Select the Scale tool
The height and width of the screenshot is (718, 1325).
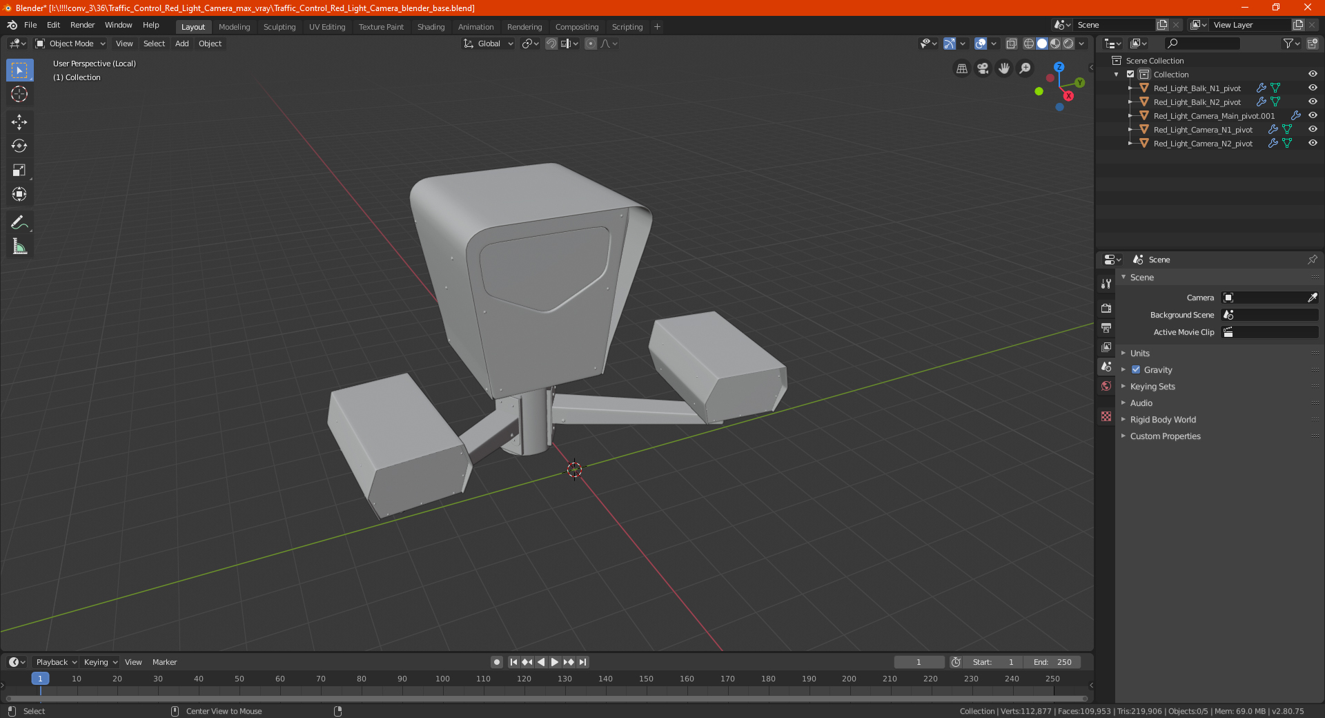pyautogui.click(x=19, y=171)
